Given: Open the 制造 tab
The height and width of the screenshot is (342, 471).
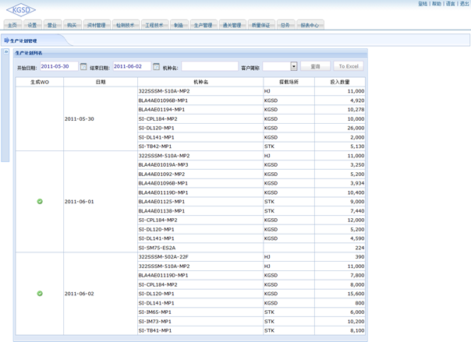Looking at the screenshot, I should [179, 25].
